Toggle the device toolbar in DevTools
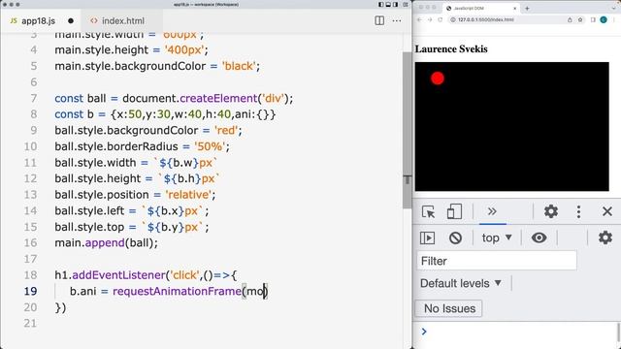Viewport: 621px width, 349px height. 454,211
